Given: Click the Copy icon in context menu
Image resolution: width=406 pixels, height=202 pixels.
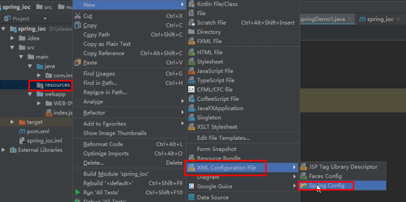Looking at the screenshot, I should click(x=78, y=25).
